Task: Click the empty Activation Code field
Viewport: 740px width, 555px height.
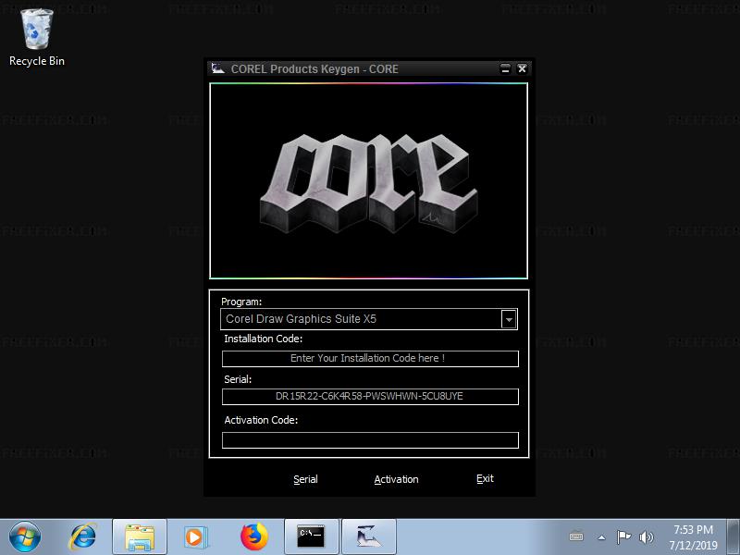Action: tap(370, 440)
